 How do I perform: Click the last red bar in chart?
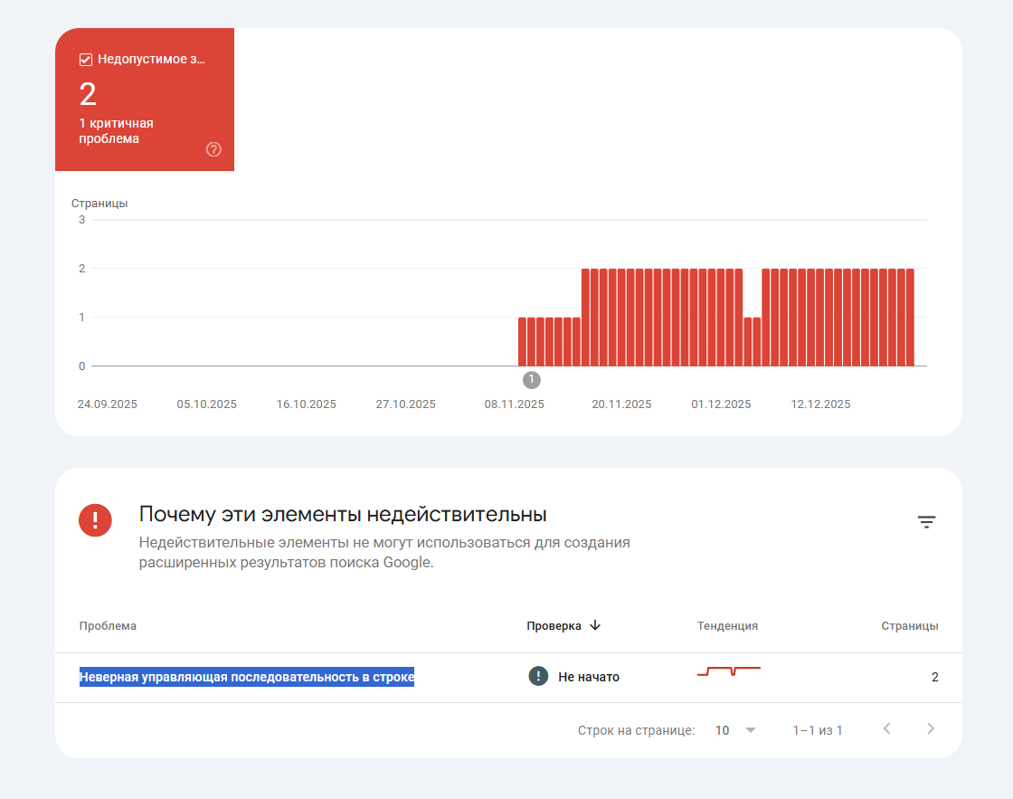(x=910, y=318)
